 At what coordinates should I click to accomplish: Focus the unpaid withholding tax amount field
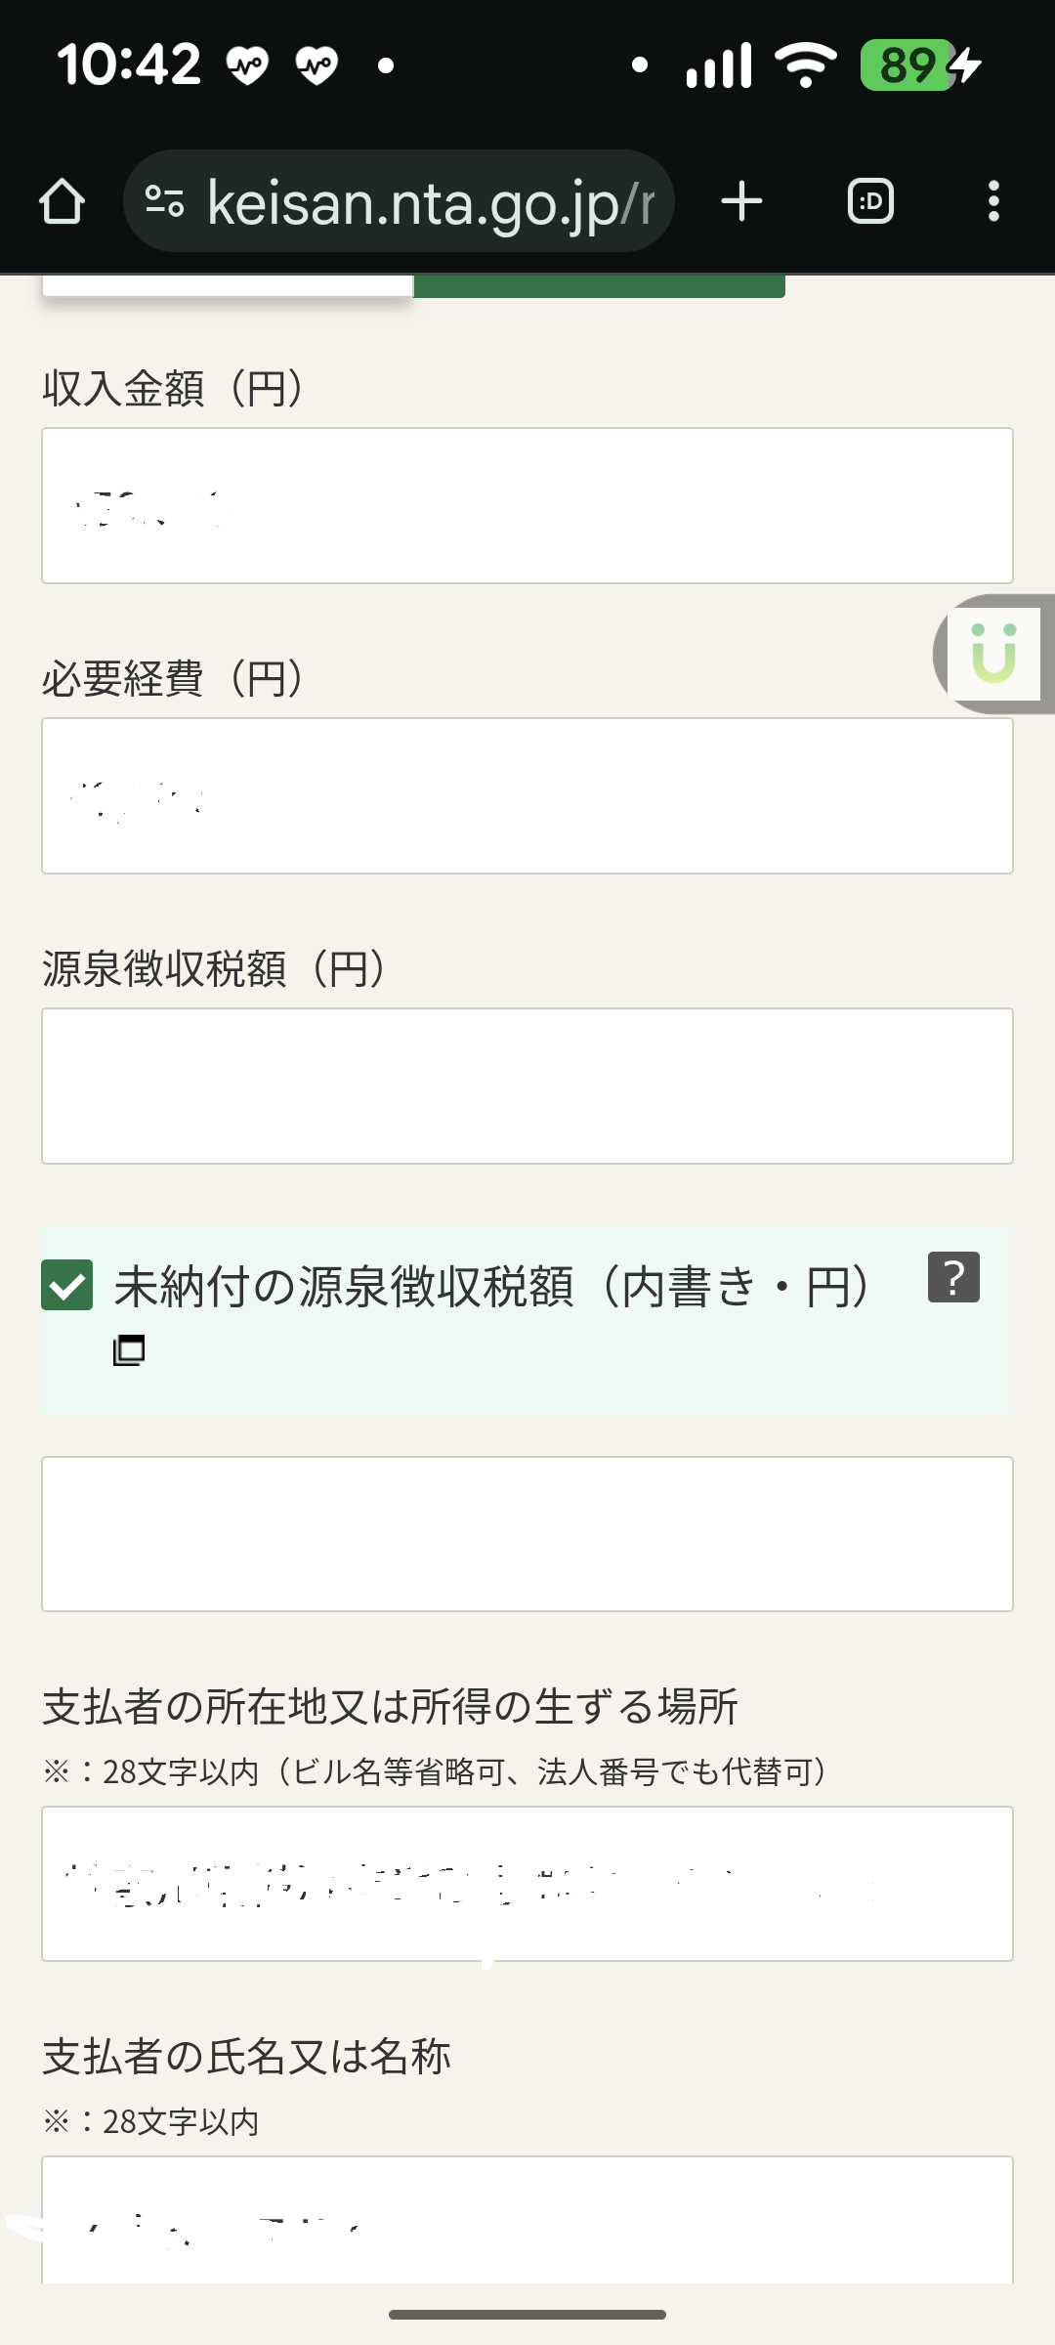click(x=527, y=1533)
